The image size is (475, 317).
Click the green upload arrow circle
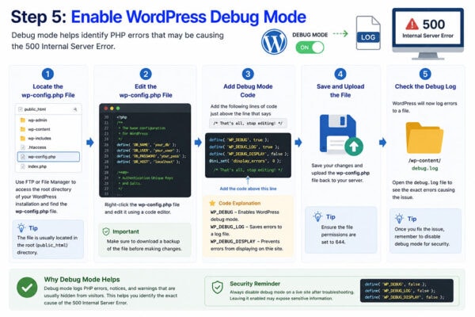pos(354,147)
